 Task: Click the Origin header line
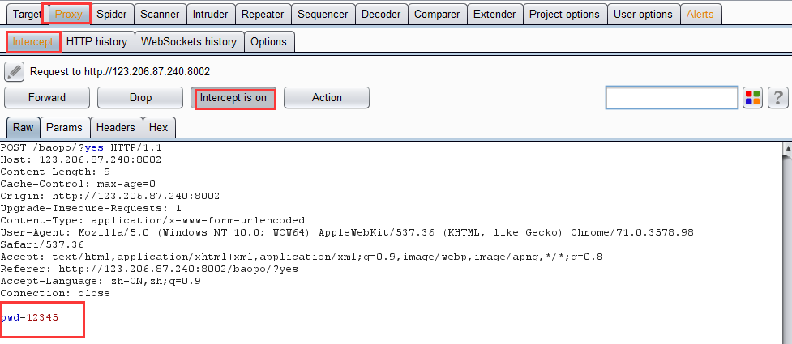[110, 196]
